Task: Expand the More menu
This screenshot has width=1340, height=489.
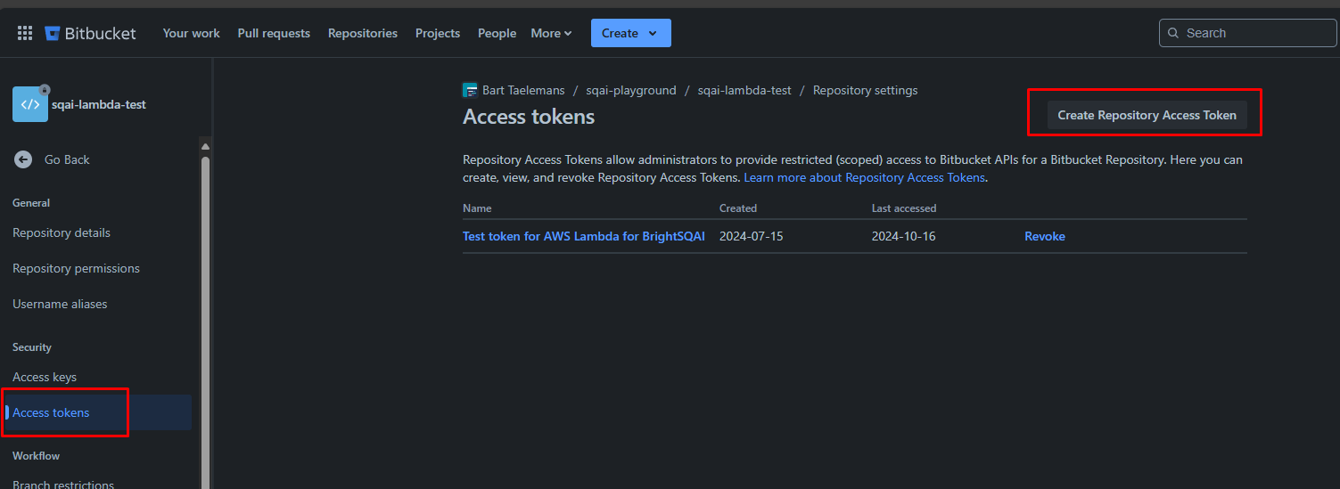Action: [x=551, y=33]
